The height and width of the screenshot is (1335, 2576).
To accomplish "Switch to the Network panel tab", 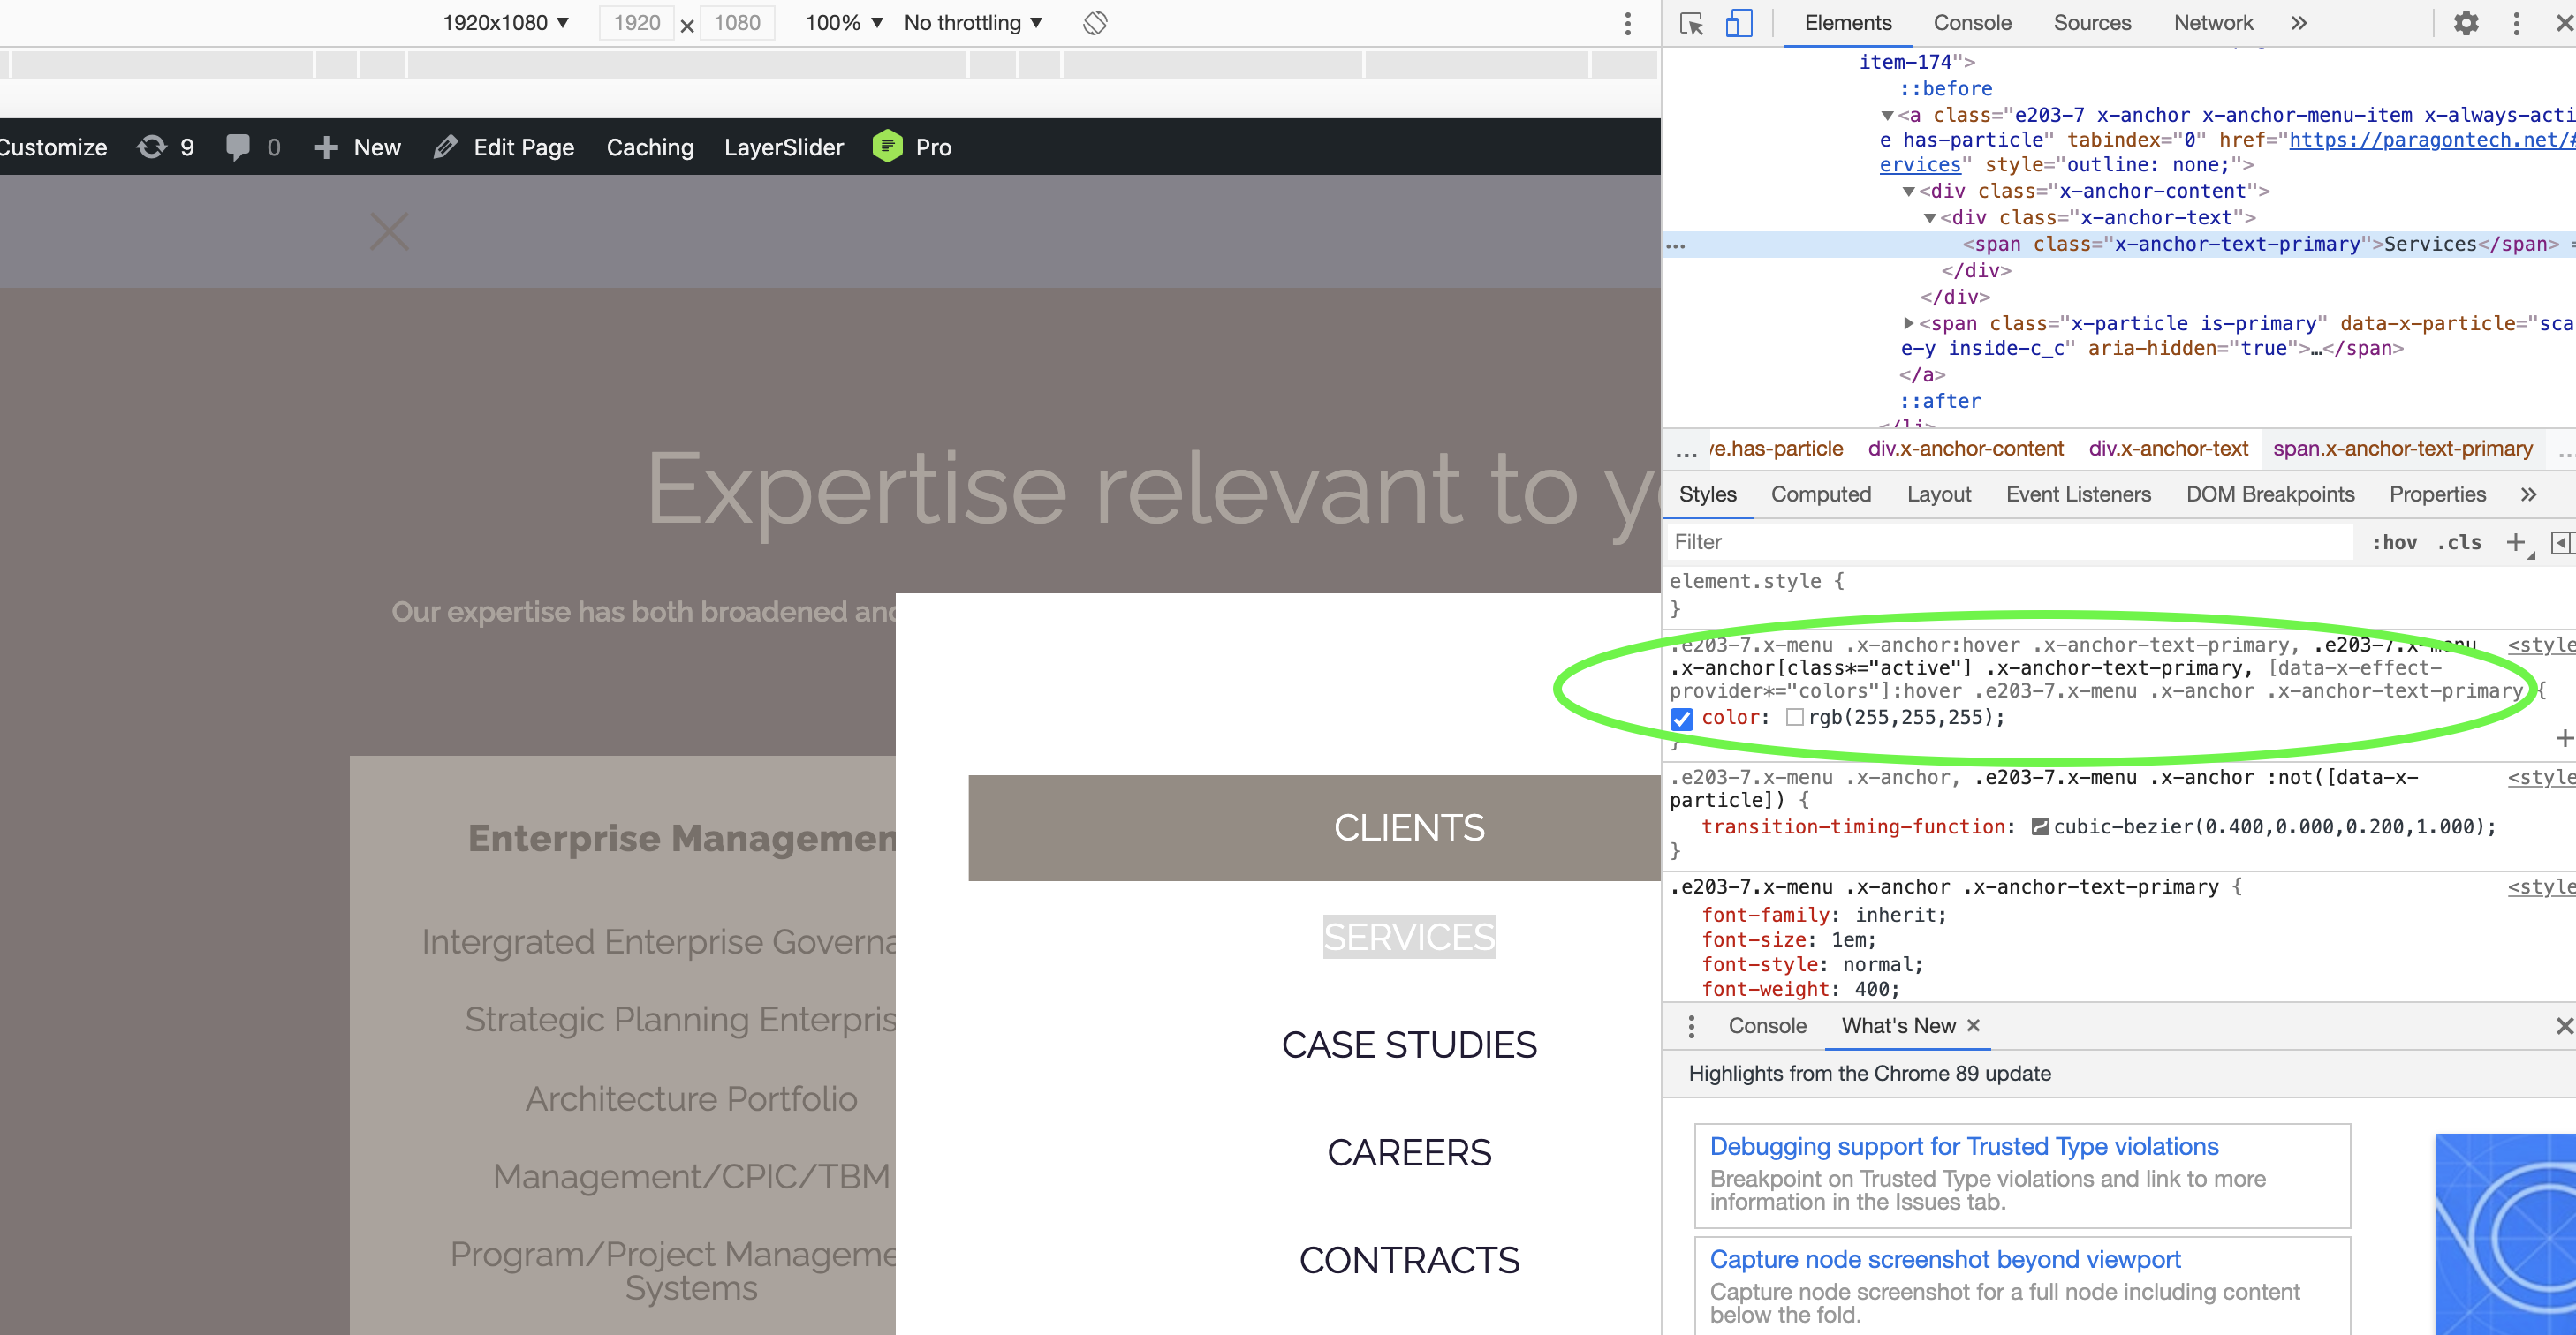I will [2213, 23].
